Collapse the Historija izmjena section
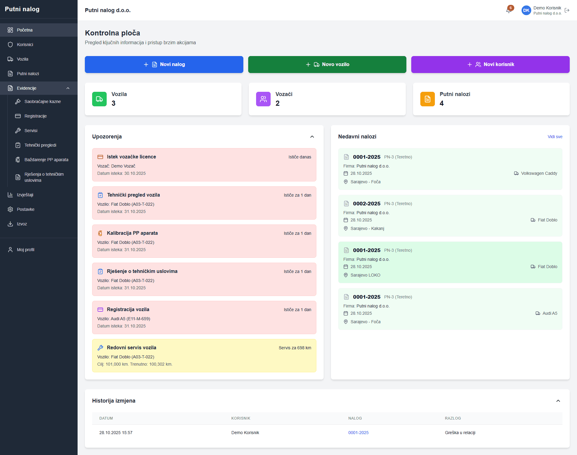577x455 pixels. click(x=558, y=401)
